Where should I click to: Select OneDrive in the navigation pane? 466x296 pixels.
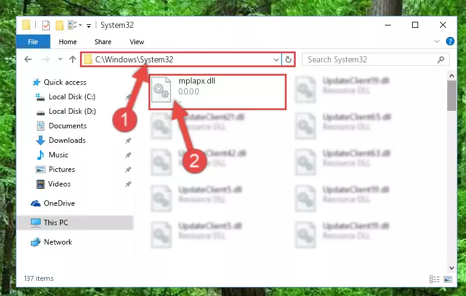(x=59, y=203)
